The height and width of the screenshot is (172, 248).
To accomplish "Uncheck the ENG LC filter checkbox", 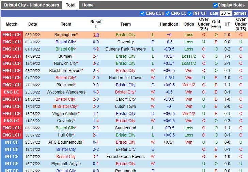I will coord(168,13).
